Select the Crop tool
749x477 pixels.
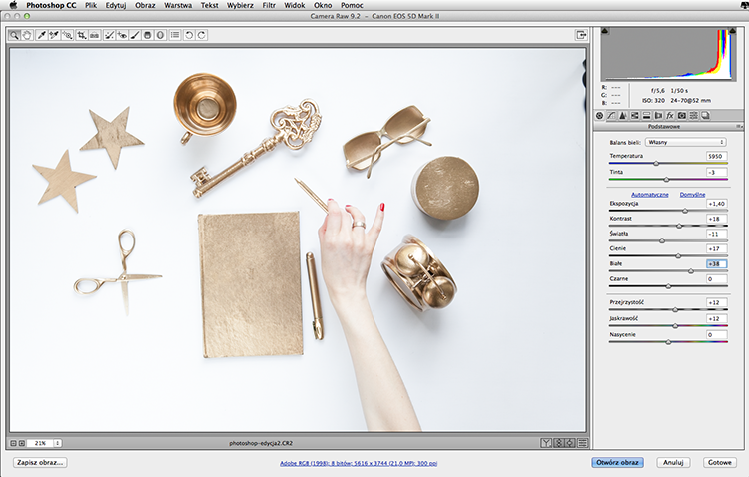coord(81,35)
